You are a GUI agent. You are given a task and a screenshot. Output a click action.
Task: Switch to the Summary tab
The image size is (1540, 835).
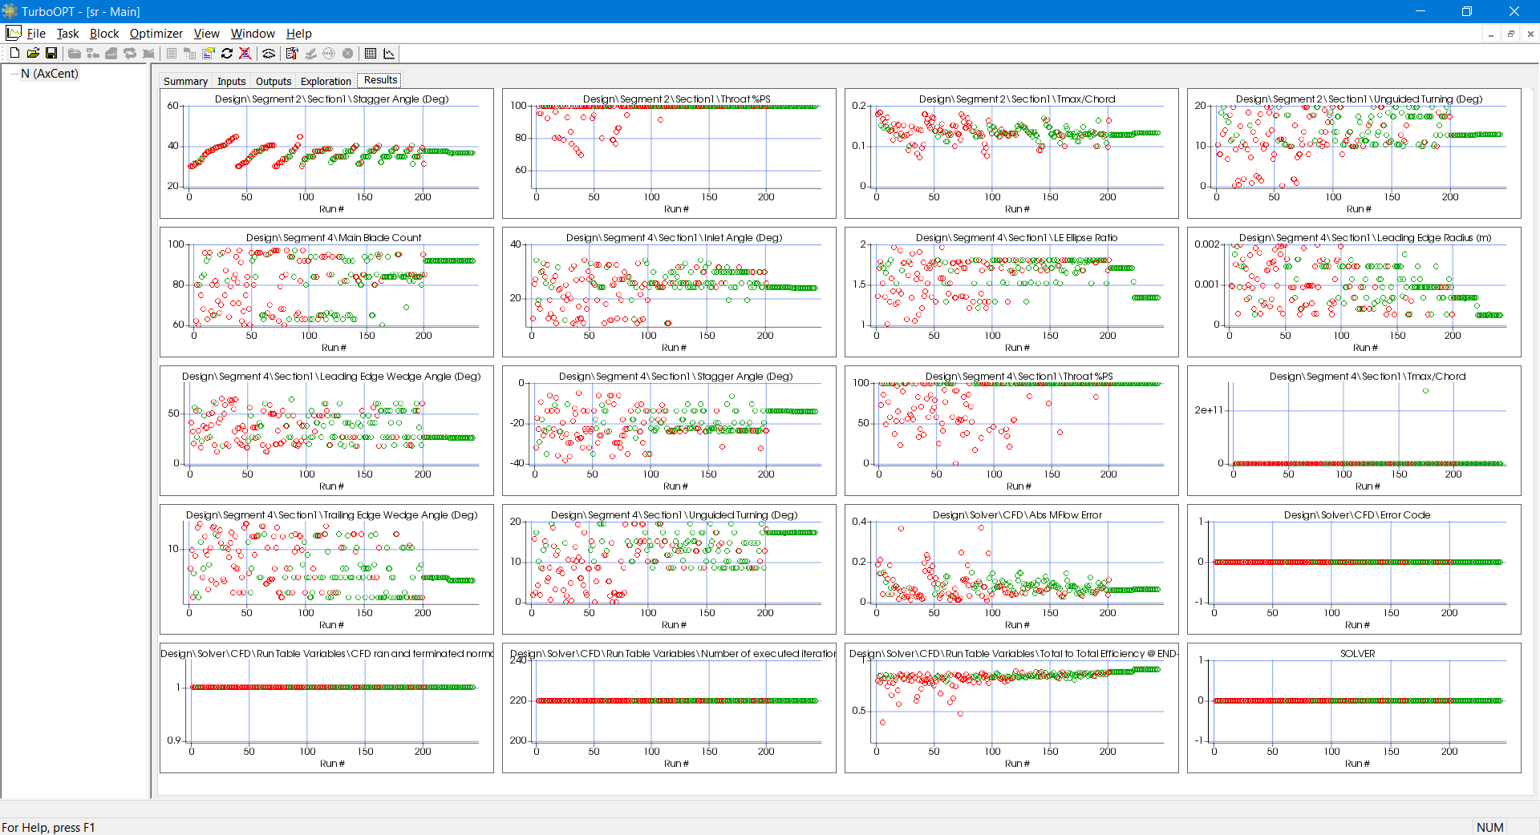[x=185, y=81]
